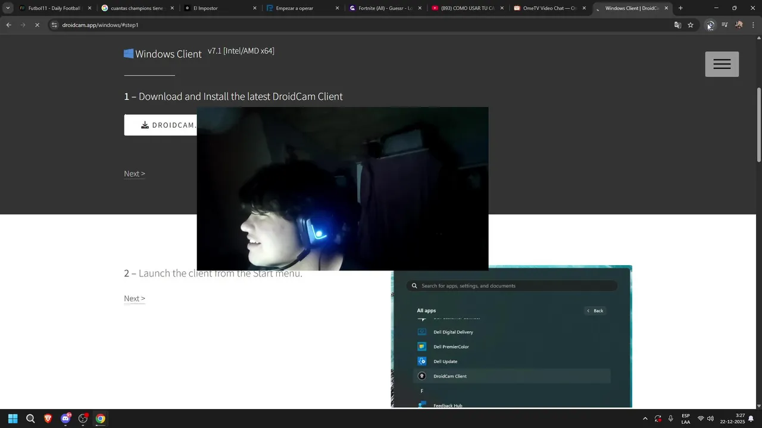Click the webcam video overlay
The image size is (762, 428).
coord(342,188)
